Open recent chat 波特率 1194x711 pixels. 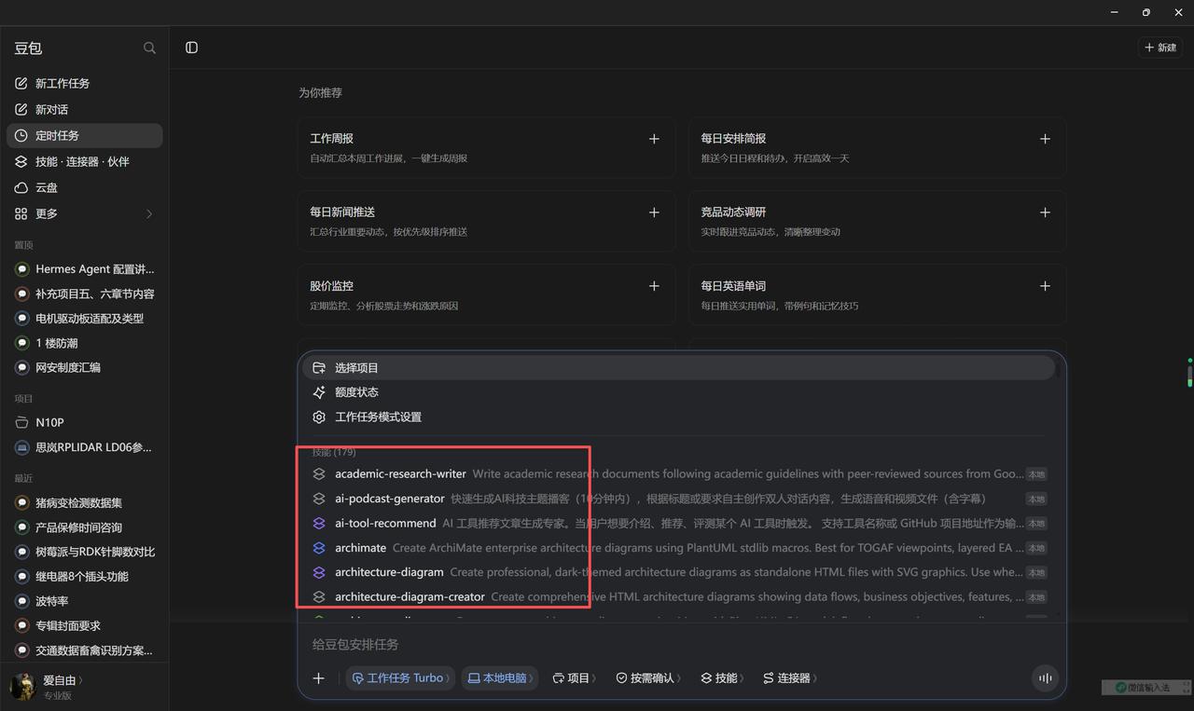tap(85, 601)
